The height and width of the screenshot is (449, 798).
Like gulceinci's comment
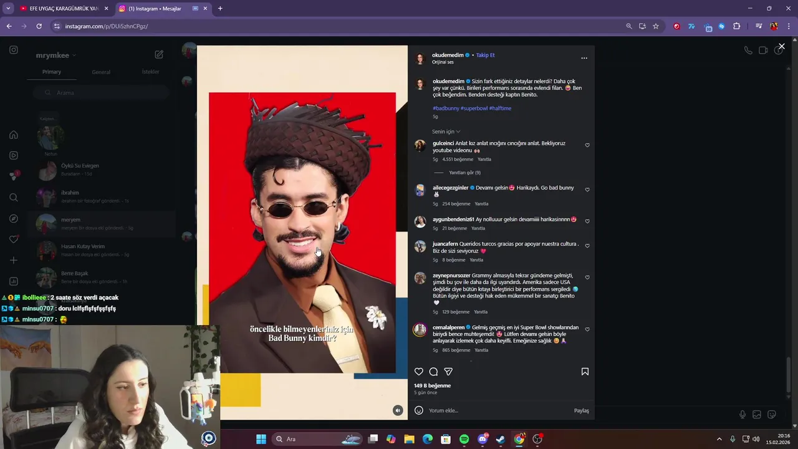(x=587, y=145)
